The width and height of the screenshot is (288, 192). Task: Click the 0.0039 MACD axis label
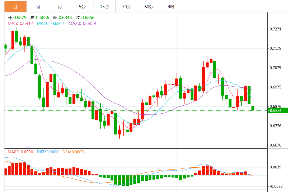pyautogui.click(x=275, y=167)
